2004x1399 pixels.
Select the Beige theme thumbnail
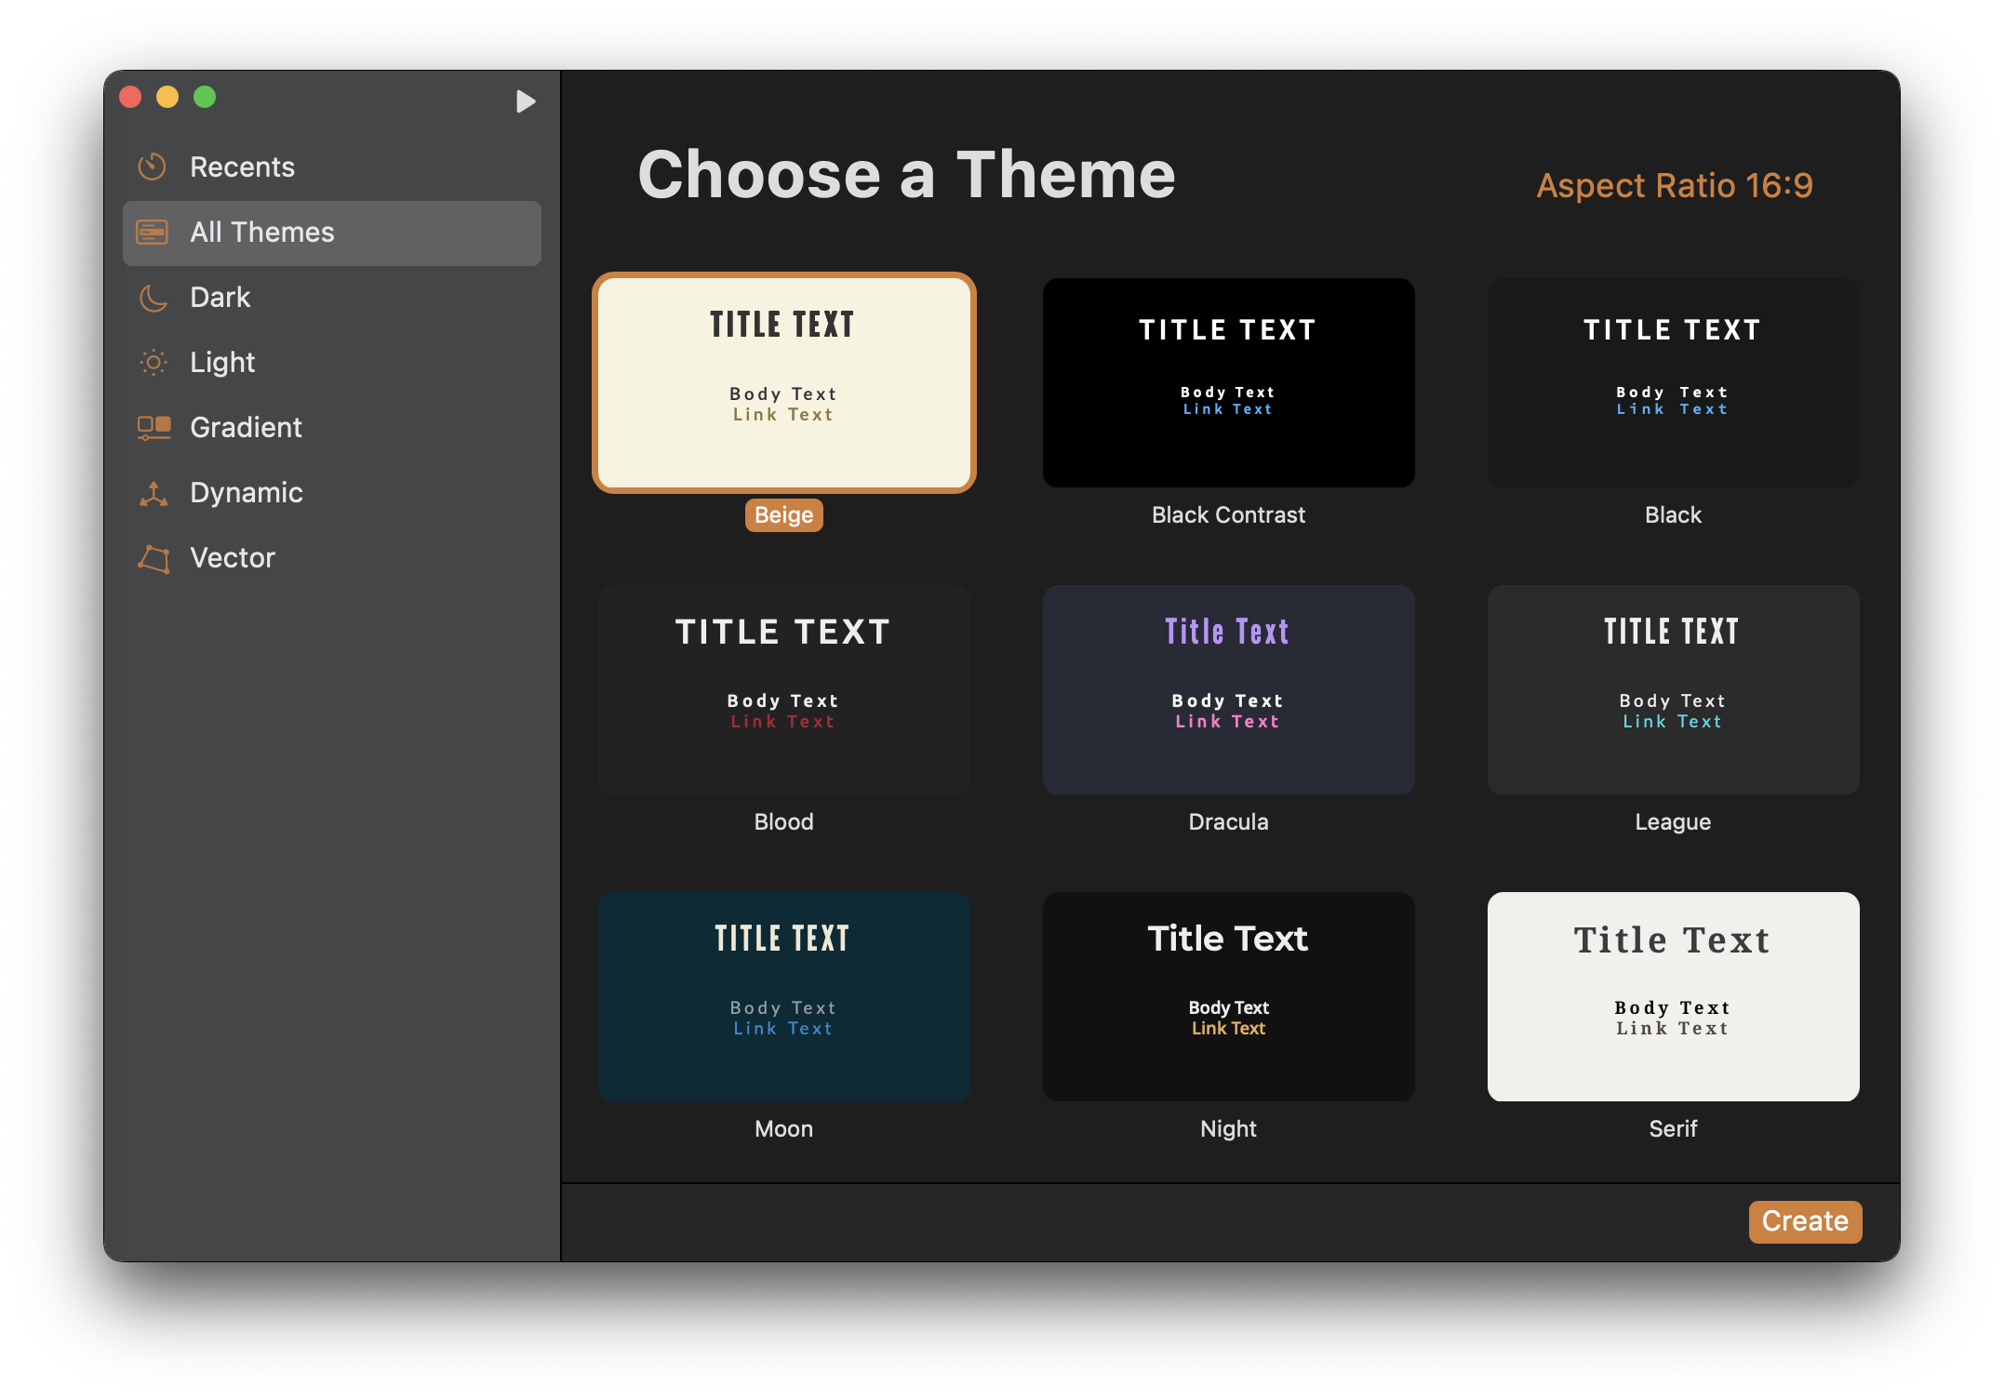point(784,382)
